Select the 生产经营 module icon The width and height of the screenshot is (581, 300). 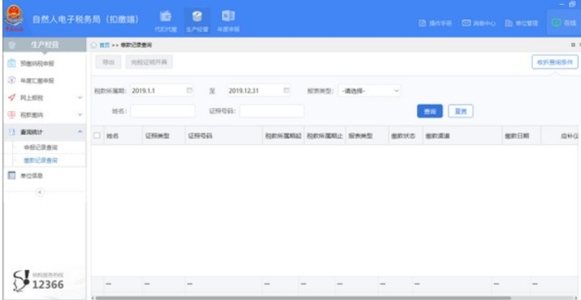click(197, 21)
